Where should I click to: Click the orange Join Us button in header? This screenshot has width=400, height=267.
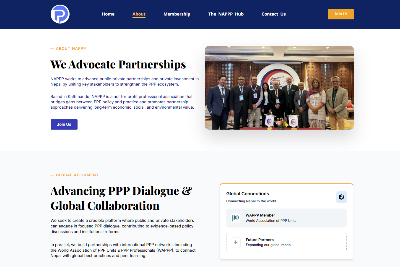pos(341,14)
